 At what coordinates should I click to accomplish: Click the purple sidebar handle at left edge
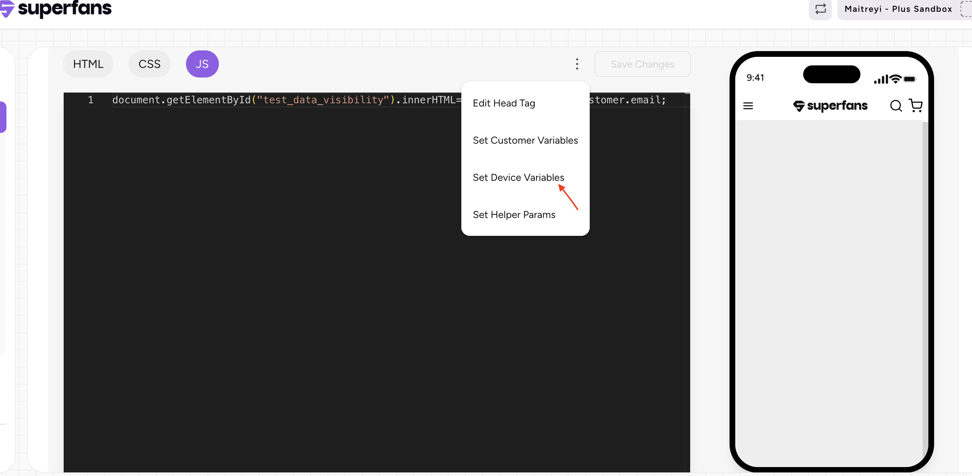click(x=3, y=117)
